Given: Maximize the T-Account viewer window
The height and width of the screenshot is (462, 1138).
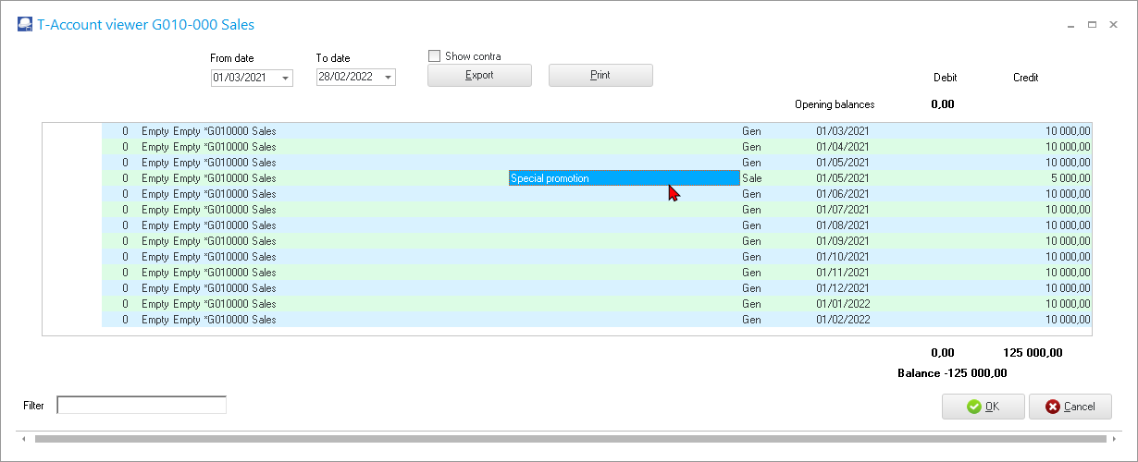Looking at the screenshot, I should pyautogui.click(x=1092, y=26).
